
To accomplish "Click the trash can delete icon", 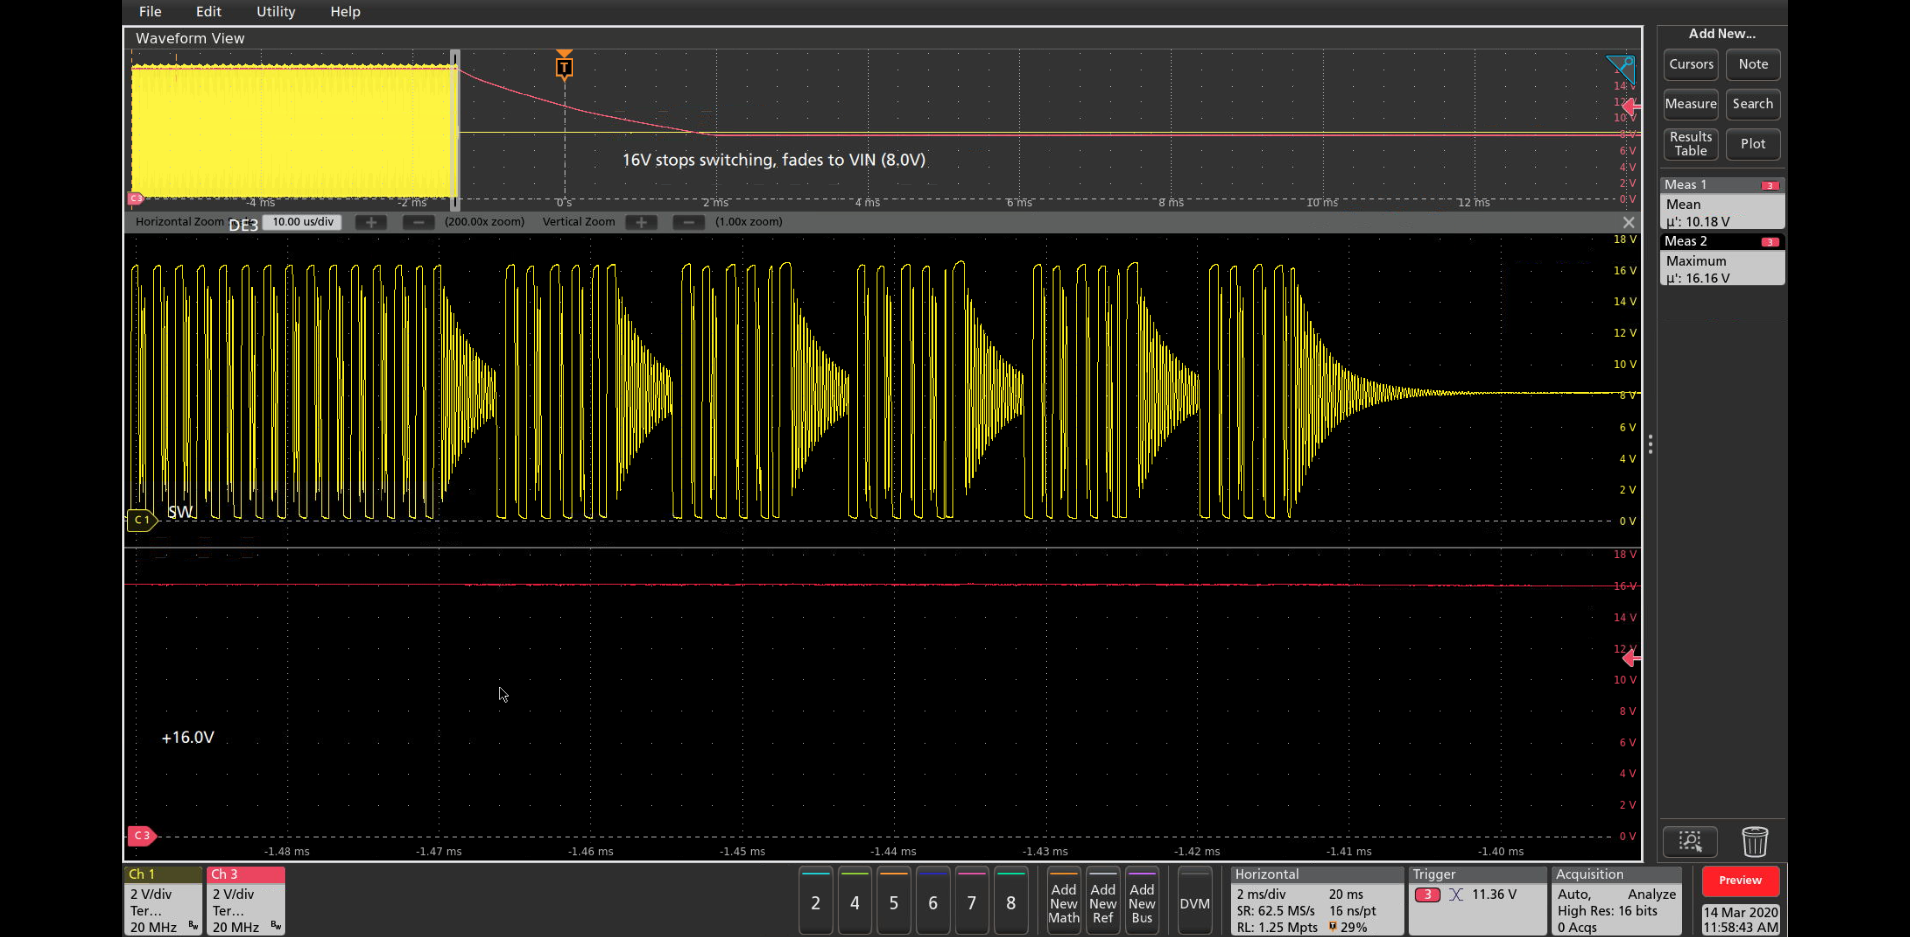I will click(1754, 842).
